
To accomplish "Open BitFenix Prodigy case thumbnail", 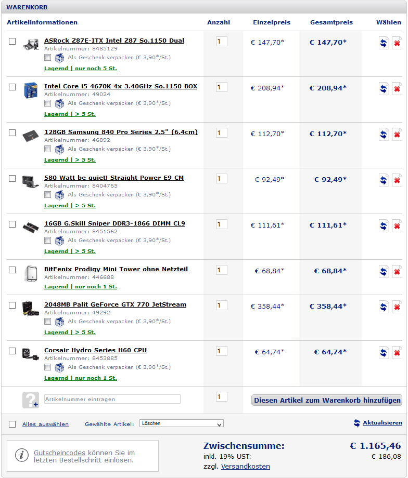I will pos(31,273).
